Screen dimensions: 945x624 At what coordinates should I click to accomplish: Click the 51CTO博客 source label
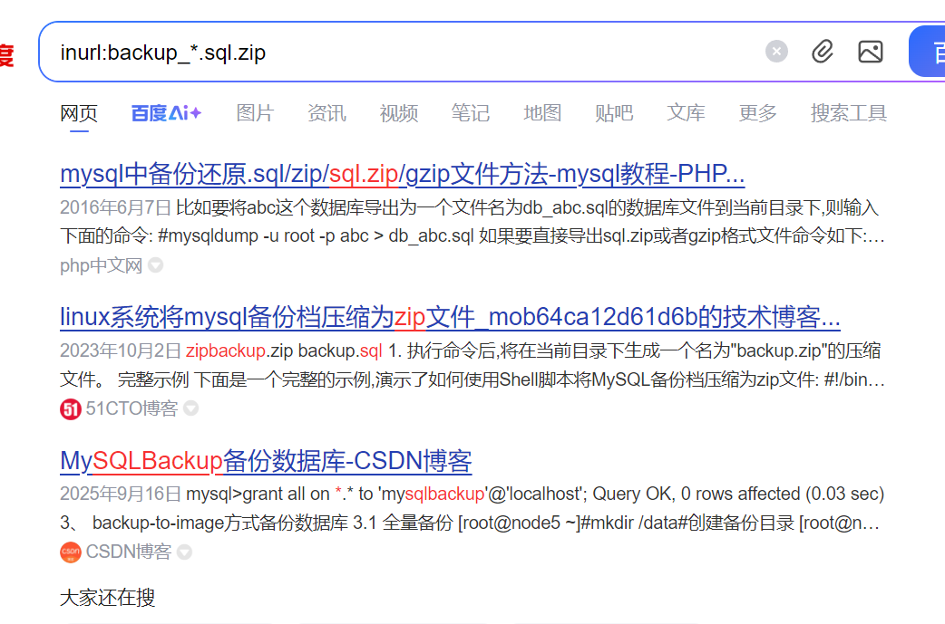pyautogui.click(x=132, y=408)
